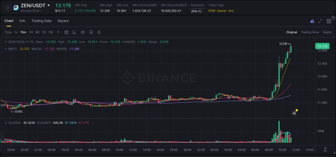Open the calendar date-picker on the chart toolbar
The width and height of the screenshot is (336, 157).
(x=66, y=32)
